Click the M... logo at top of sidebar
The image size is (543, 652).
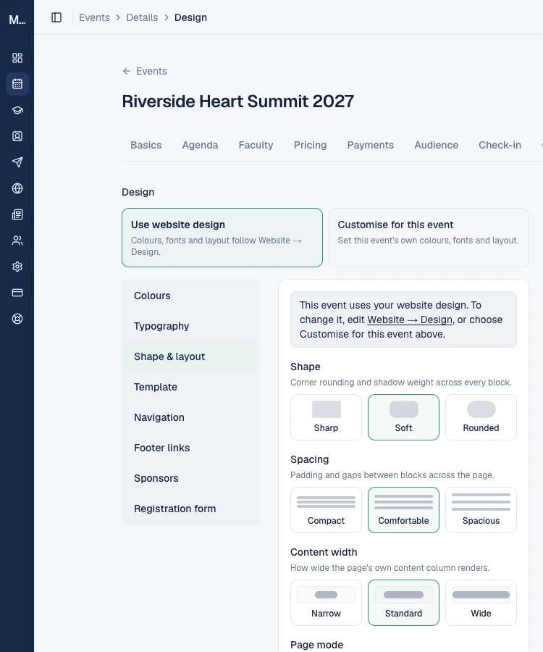[x=17, y=20]
